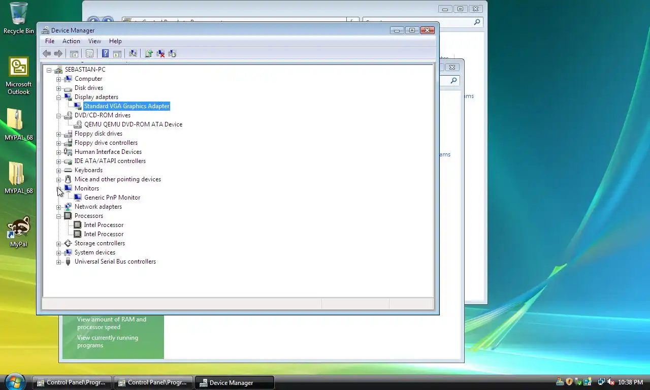
Task: Click the drive icon beside QEMU DVD-ROM ATA Device
Action: [78, 124]
